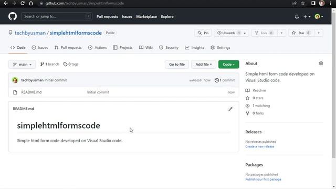Click the share page icon in address bar
The image size is (336, 189).
[x=295, y=3]
